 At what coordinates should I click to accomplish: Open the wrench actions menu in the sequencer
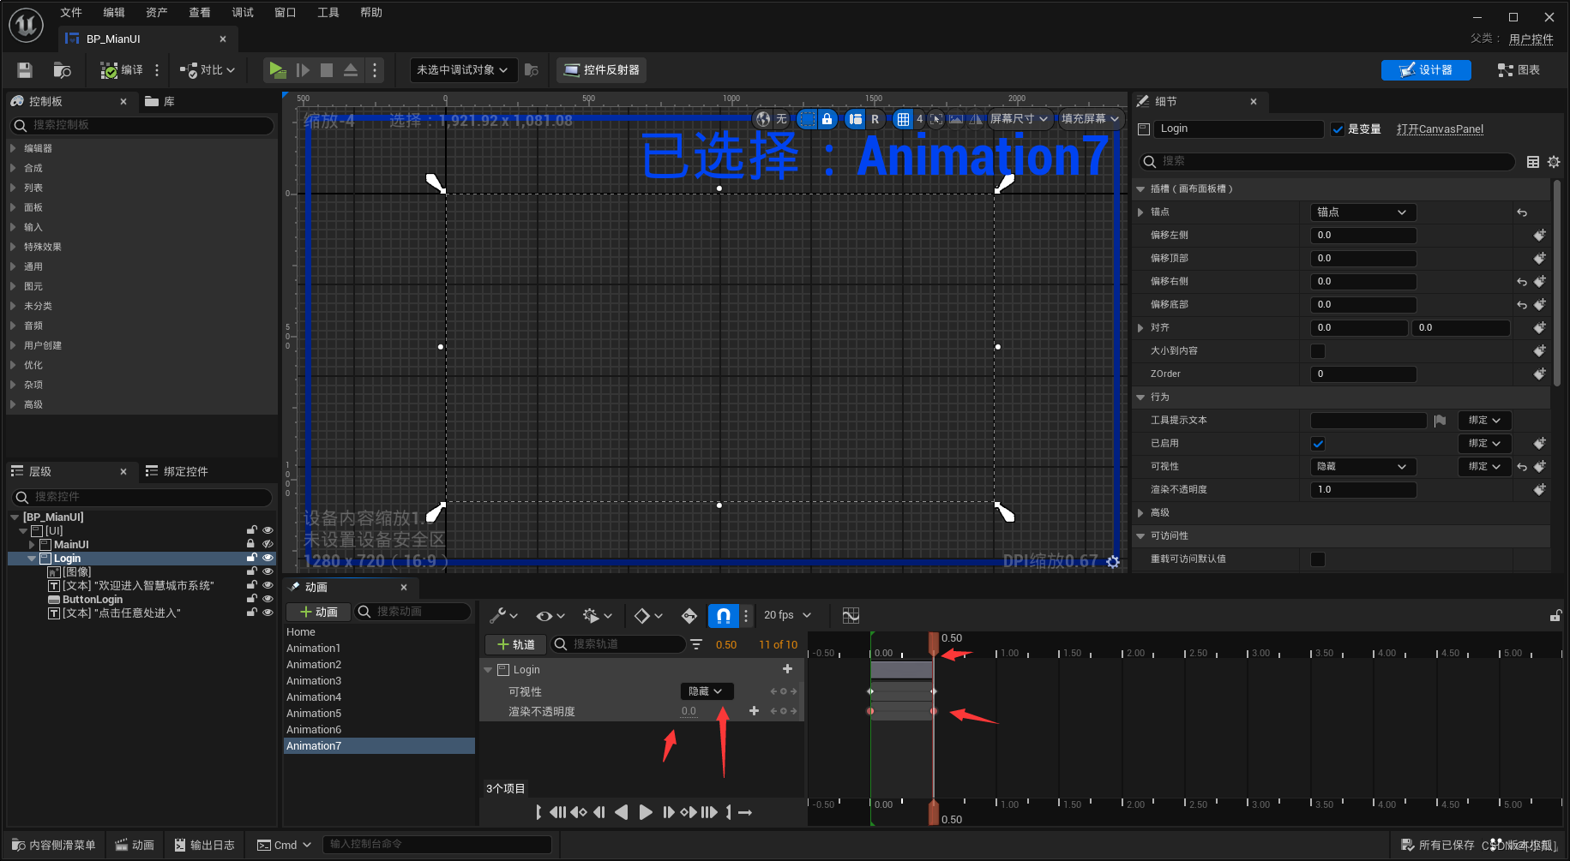(x=503, y=615)
